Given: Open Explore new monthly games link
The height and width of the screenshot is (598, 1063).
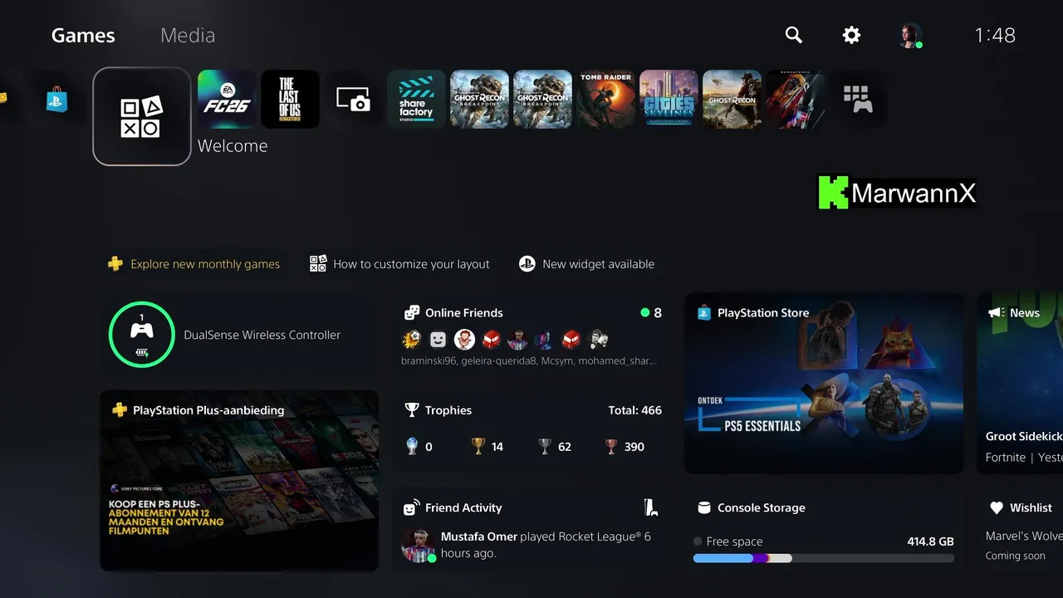Looking at the screenshot, I should [x=205, y=264].
